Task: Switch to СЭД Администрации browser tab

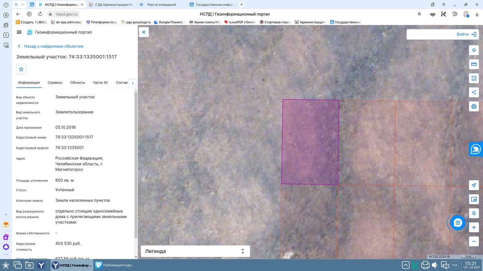Action: [x=111, y=4]
